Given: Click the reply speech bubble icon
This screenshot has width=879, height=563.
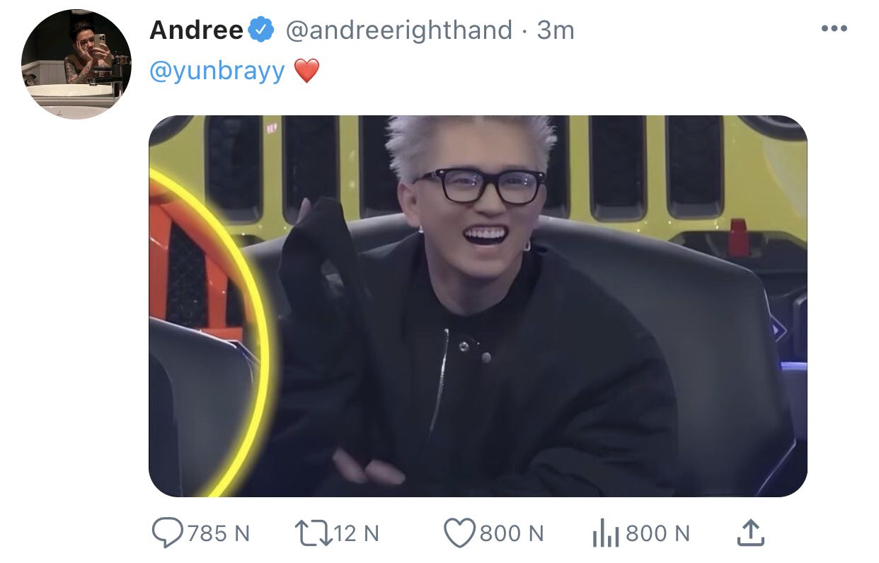Looking at the screenshot, I should pyautogui.click(x=168, y=533).
